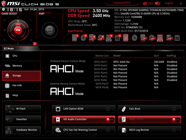Click the SATA Port1 label
The image size is (186, 140).
click(x=101, y=62)
